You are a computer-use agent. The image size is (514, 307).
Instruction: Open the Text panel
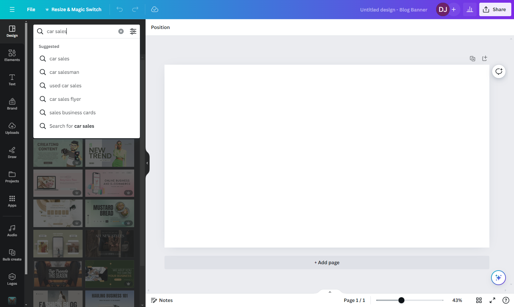pyautogui.click(x=12, y=80)
